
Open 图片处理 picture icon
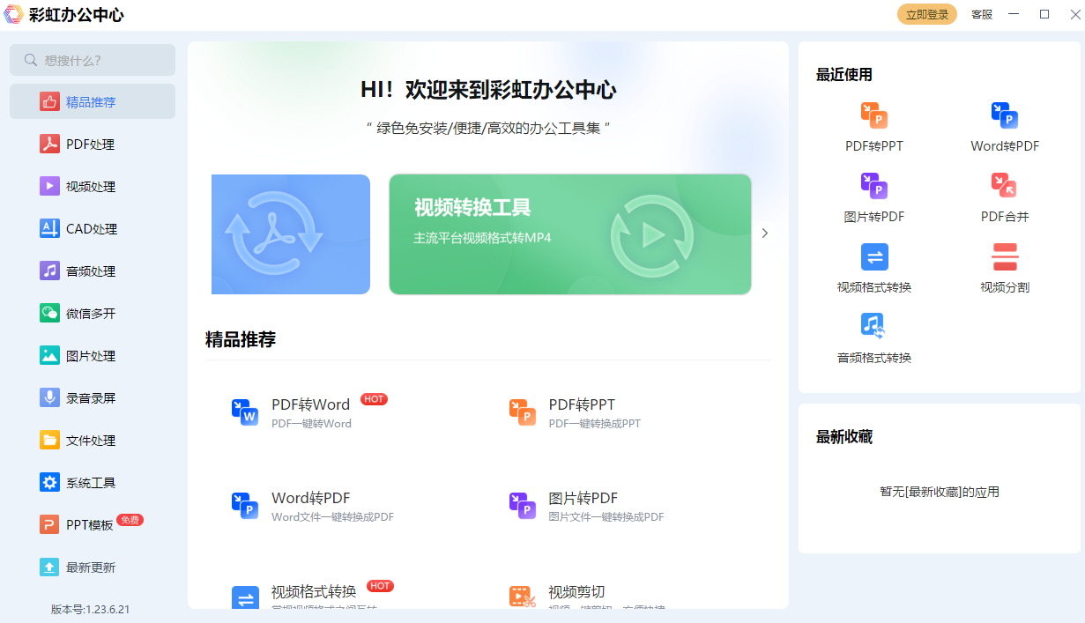point(49,355)
